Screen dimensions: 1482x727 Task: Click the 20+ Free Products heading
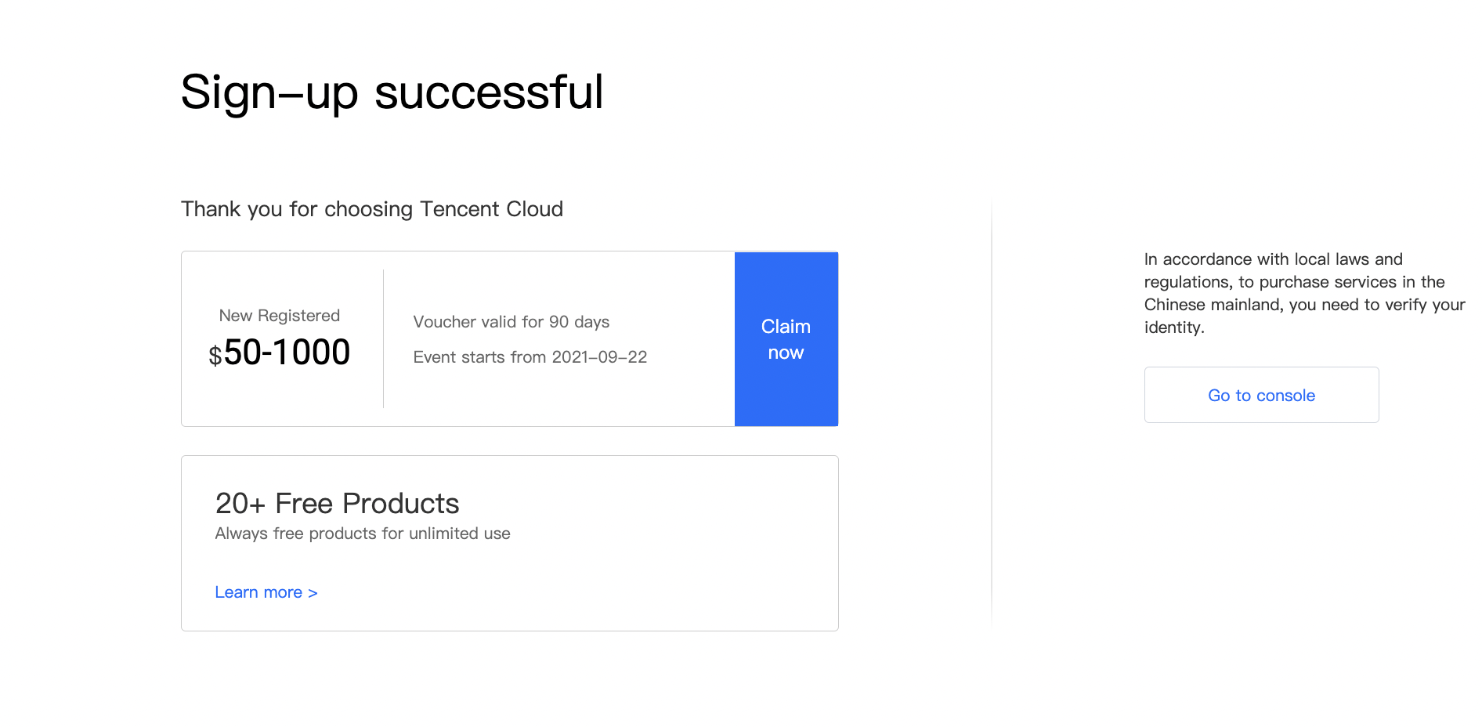(x=337, y=504)
